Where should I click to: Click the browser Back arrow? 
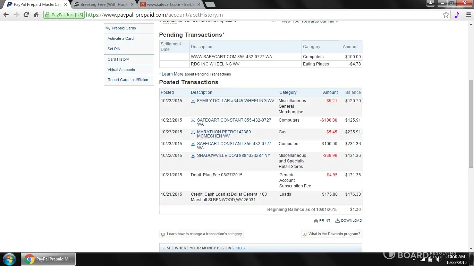(6, 15)
